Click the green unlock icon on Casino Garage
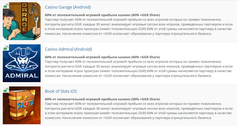 [x=6, y=5]
